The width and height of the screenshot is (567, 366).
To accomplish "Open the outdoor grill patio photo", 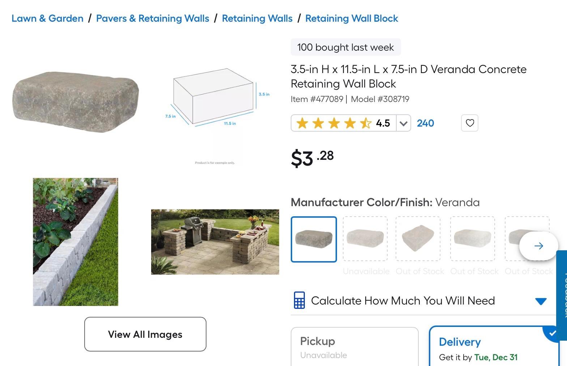I will tap(215, 242).
